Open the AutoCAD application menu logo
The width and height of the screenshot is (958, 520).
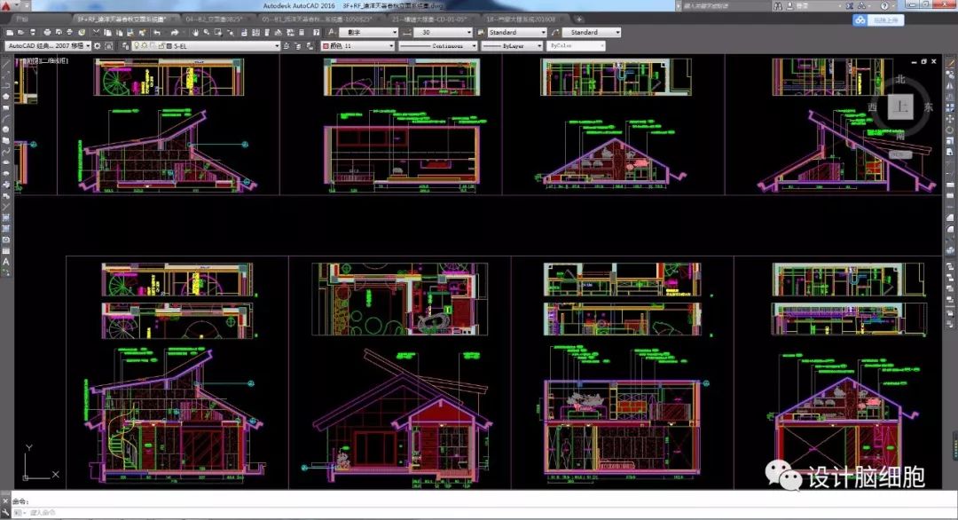pos(8,6)
